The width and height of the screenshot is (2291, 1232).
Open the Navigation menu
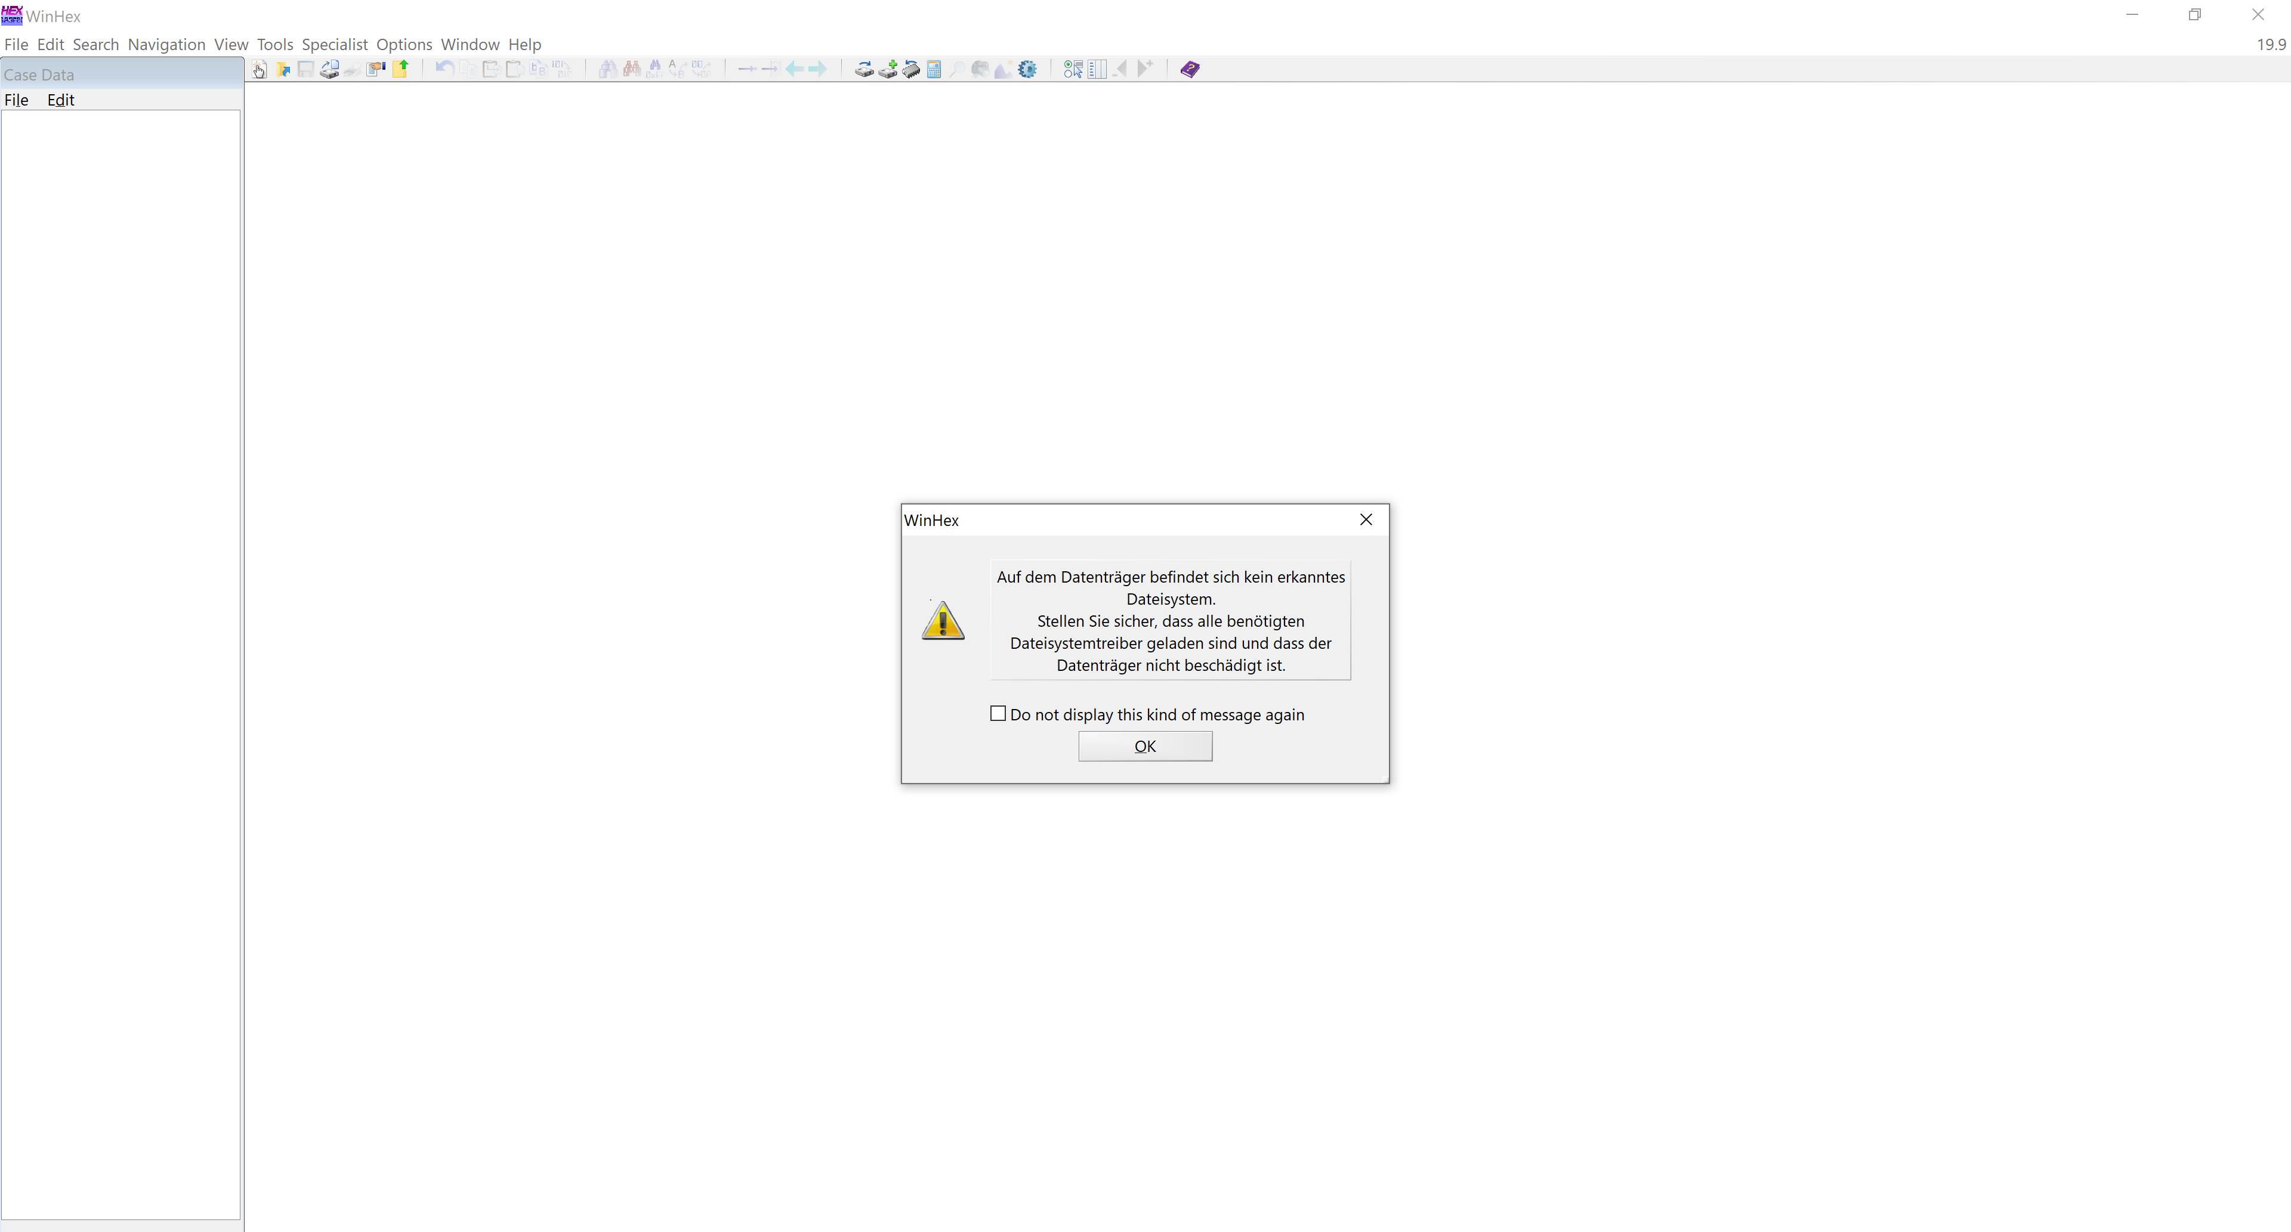click(166, 45)
